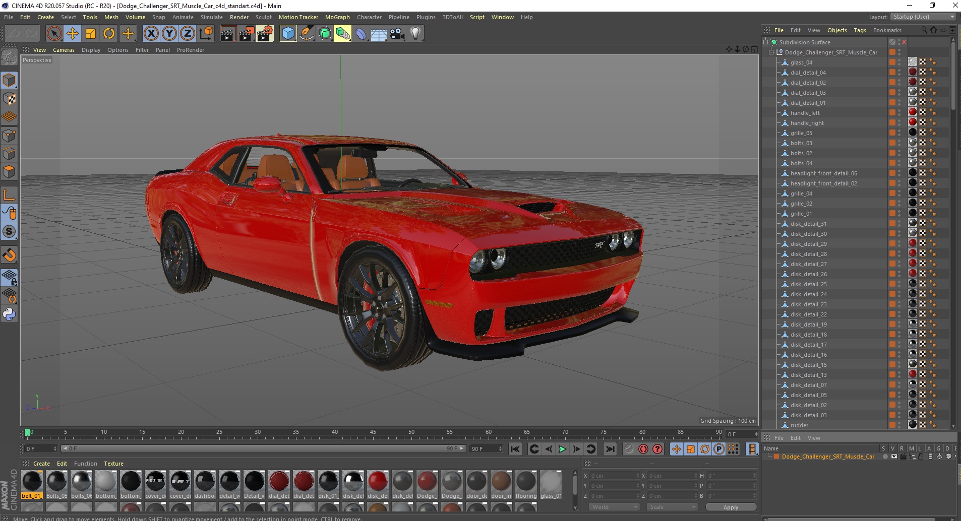The image size is (961, 521).
Task: Open the MoGraph menu
Action: coord(337,17)
